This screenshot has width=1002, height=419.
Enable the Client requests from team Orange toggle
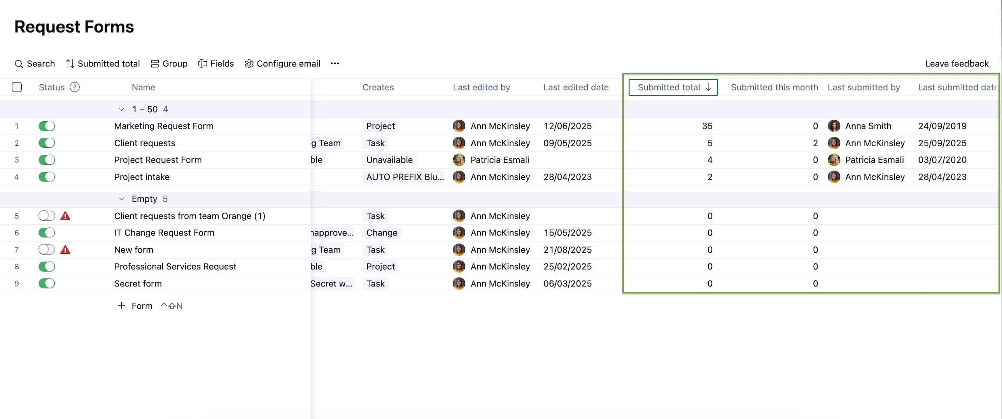47,216
